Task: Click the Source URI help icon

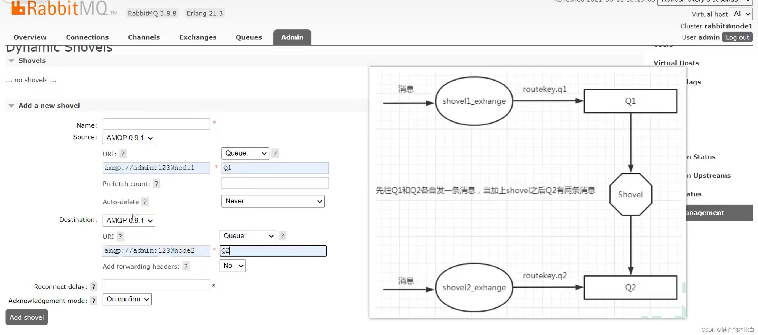Action: [123, 154]
